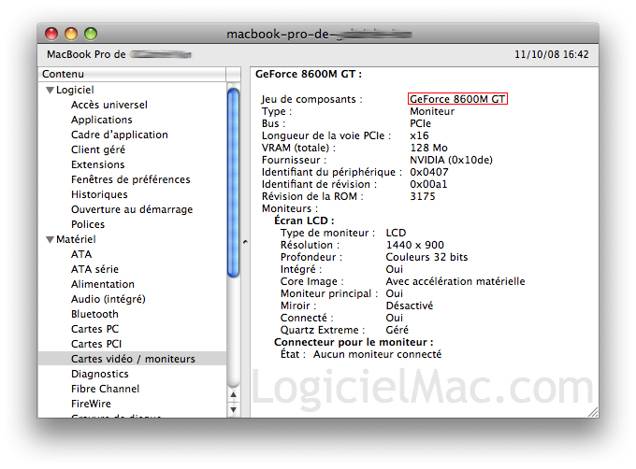Click the Logiciel category label
This screenshot has width=636, height=469.
pyautogui.click(x=75, y=90)
